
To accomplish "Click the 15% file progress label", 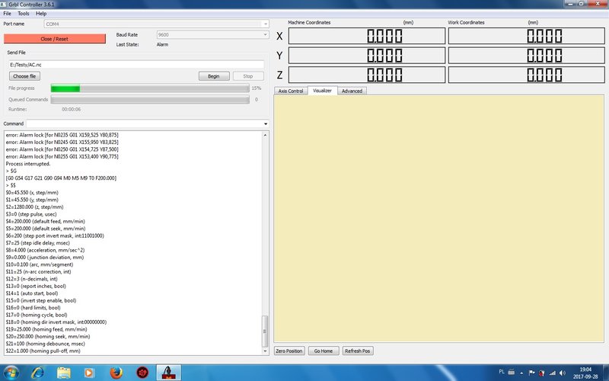I will pos(257,88).
